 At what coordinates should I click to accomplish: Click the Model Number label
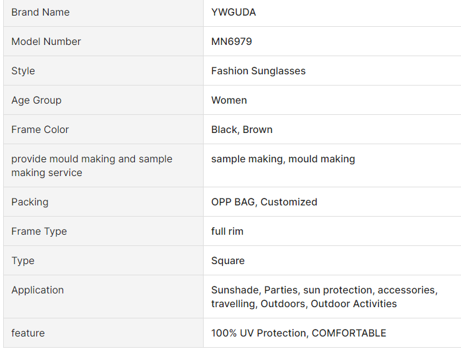tap(46, 42)
